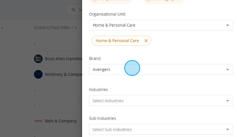Click the Bain & Company logo
This screenshot has height=137, width=237.
[x=38, y=121]
